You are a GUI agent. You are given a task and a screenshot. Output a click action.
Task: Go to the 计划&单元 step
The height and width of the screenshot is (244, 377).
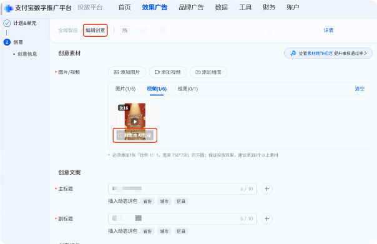[25, 23]
